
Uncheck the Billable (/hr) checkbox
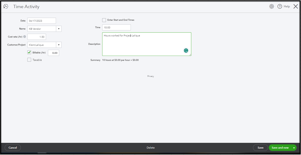pyautogui.click(x=29, y=52)
